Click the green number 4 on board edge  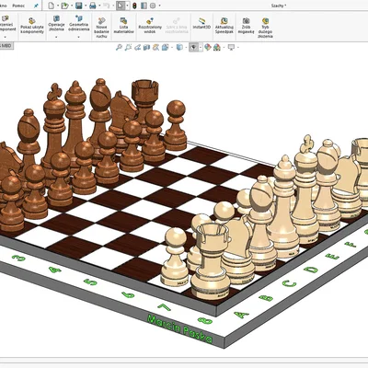pos(54,270)
